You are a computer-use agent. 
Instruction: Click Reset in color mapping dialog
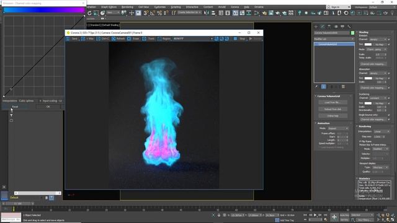point(15,107)
